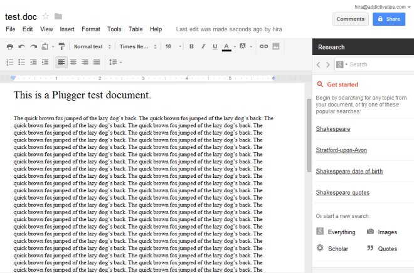Select center align
This screenshot has height=273, width=414.
click(73, 62)
